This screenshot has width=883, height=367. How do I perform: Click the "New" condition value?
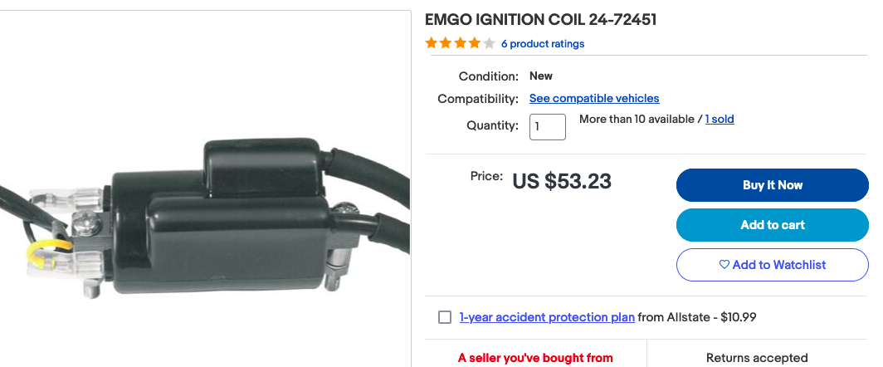542,76
